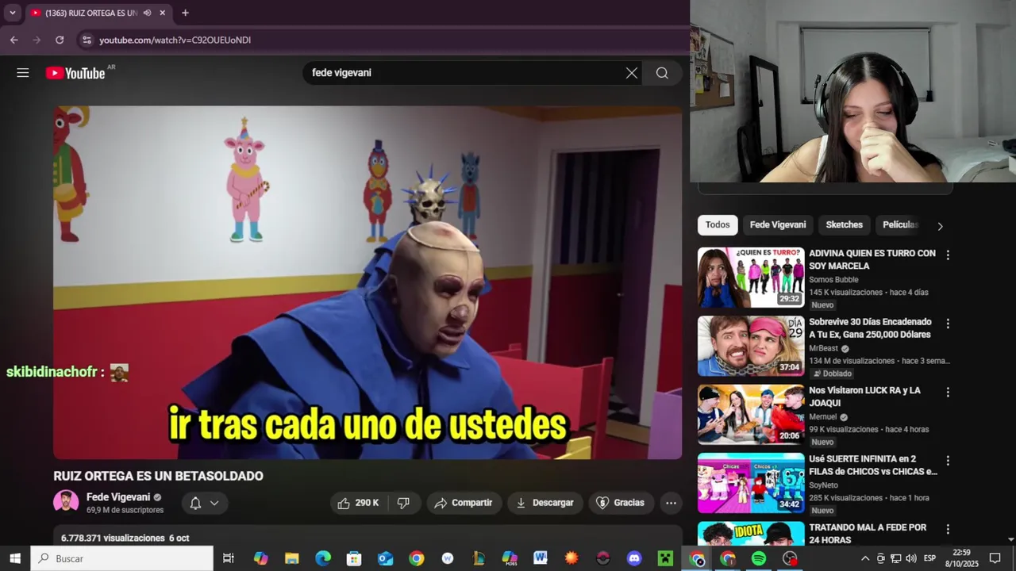
Task: Select the Películas filter chip
Action: [x=900, y=225]
